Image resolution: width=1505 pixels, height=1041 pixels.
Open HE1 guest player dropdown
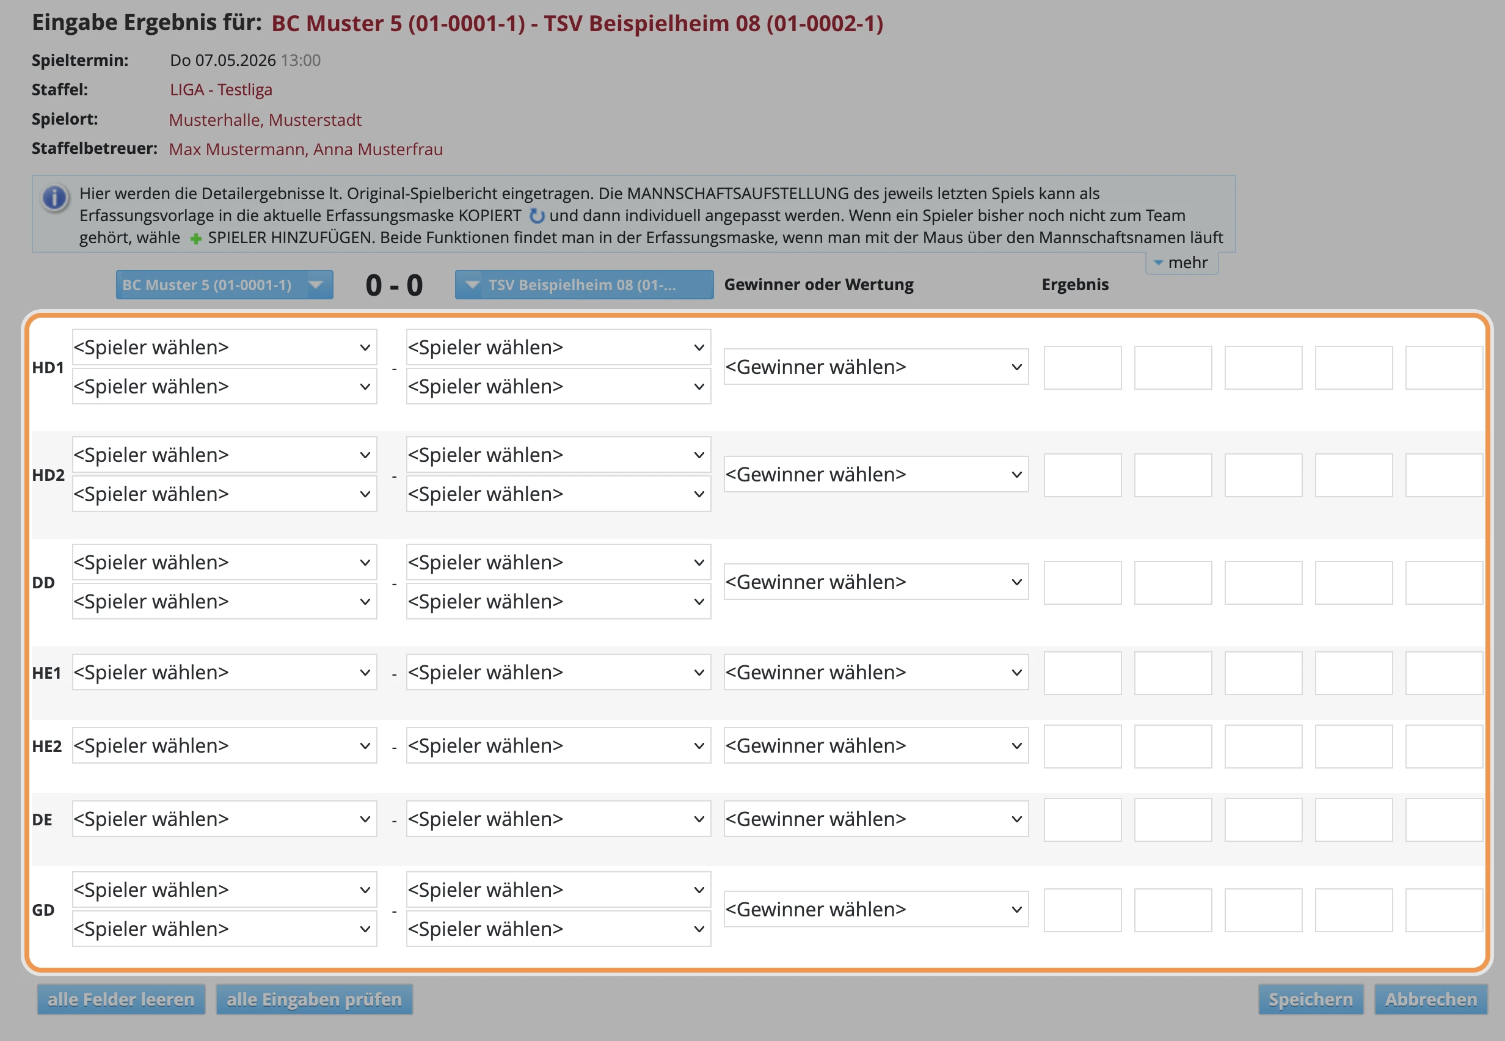pos(558,673)
